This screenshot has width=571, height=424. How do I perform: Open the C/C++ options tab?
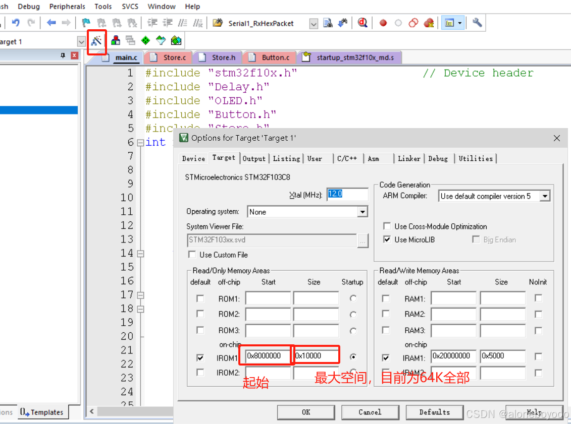[347, 158]
